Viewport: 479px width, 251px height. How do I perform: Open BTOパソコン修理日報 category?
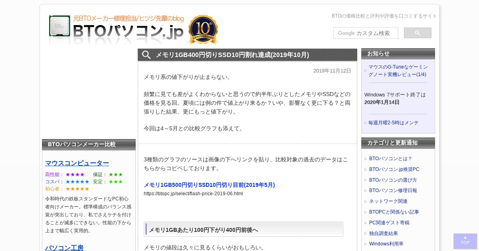[393, 190]
